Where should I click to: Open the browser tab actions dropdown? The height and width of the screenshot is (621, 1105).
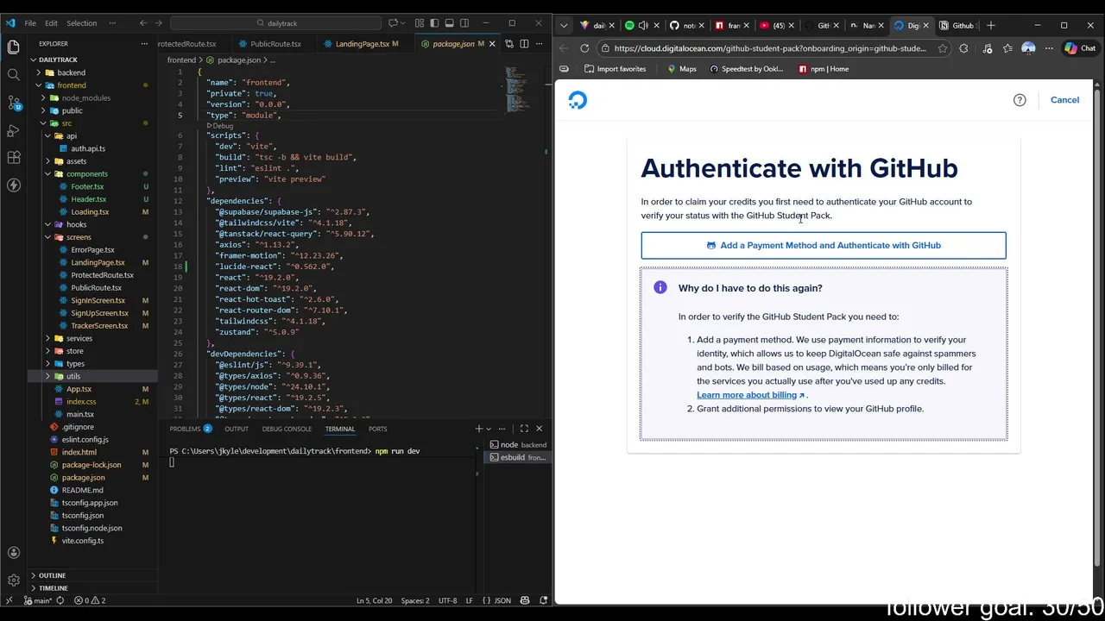pos(564,25)
